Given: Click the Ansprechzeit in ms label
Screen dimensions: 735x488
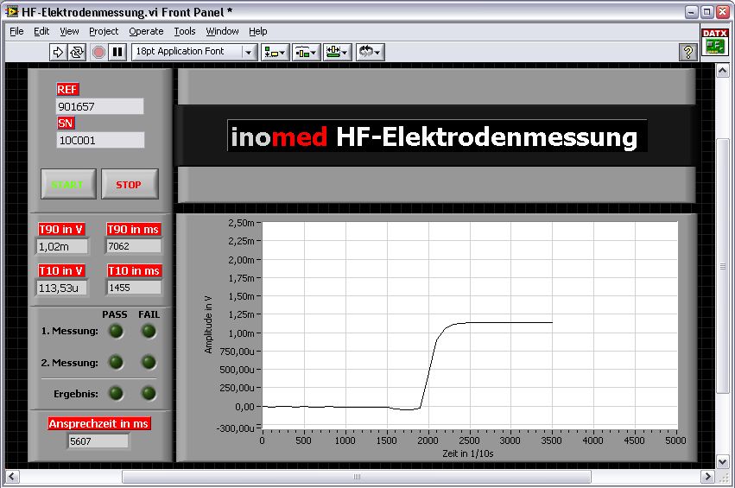Looking at the screenshot, I should click(x=99, y=424).
